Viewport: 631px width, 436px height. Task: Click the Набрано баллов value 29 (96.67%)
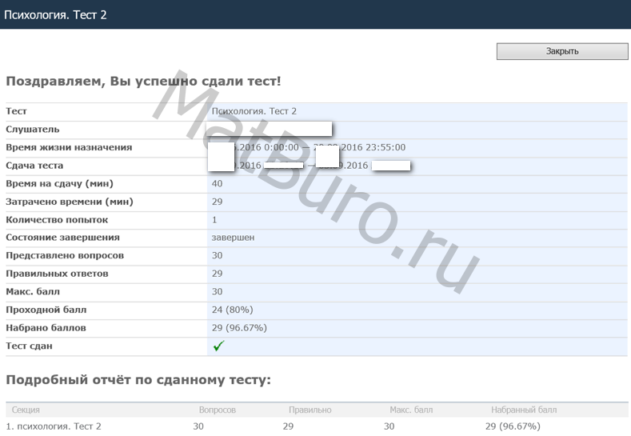click(x=239, y=328)
